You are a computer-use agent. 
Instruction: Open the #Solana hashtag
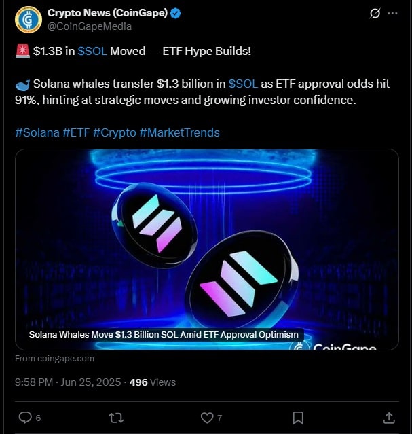(37, 132)
